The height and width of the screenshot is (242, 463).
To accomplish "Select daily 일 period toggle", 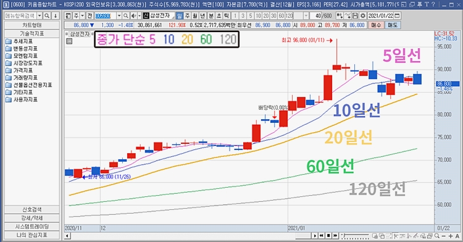I will [179, 15].
